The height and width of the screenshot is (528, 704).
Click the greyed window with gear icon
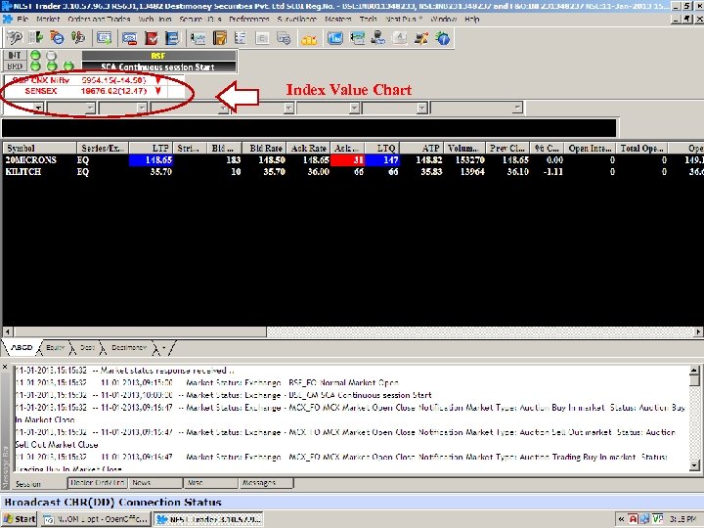click(284, 38)
